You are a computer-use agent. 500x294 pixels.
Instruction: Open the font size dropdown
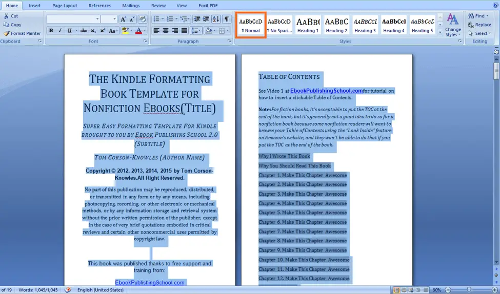point(115,19)
